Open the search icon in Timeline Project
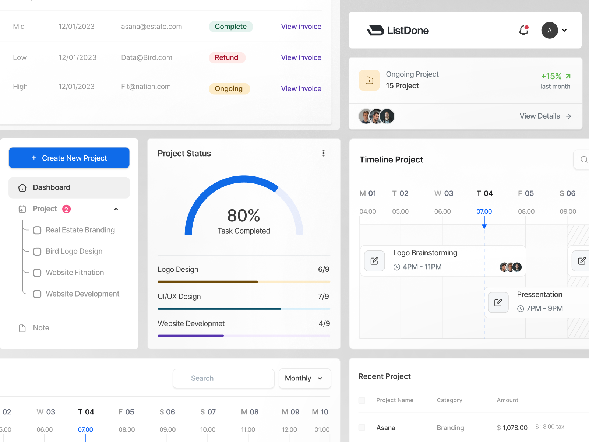589x442 pixels. click(584, 159)
